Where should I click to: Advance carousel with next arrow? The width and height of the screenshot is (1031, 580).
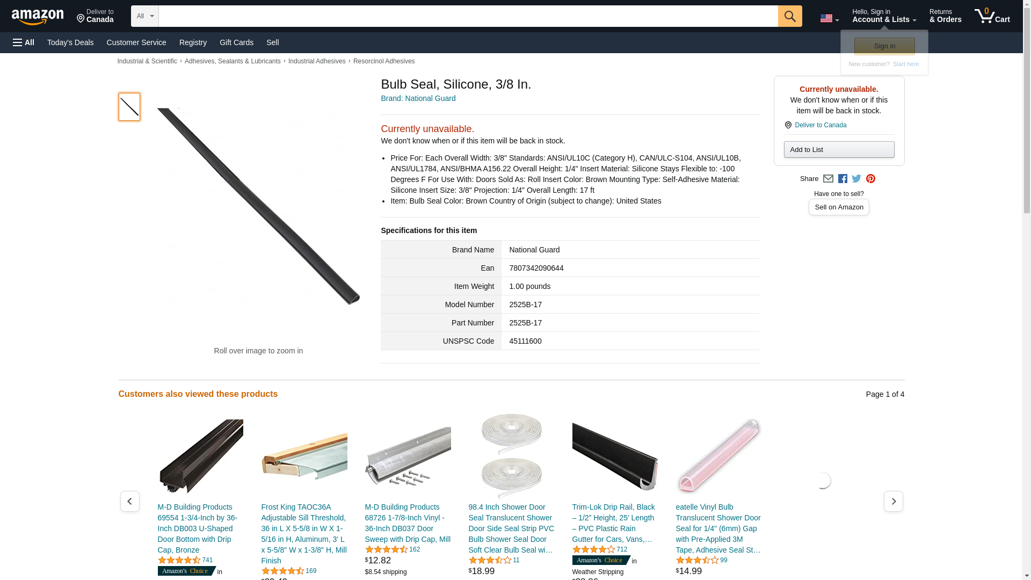click(893, 501)
